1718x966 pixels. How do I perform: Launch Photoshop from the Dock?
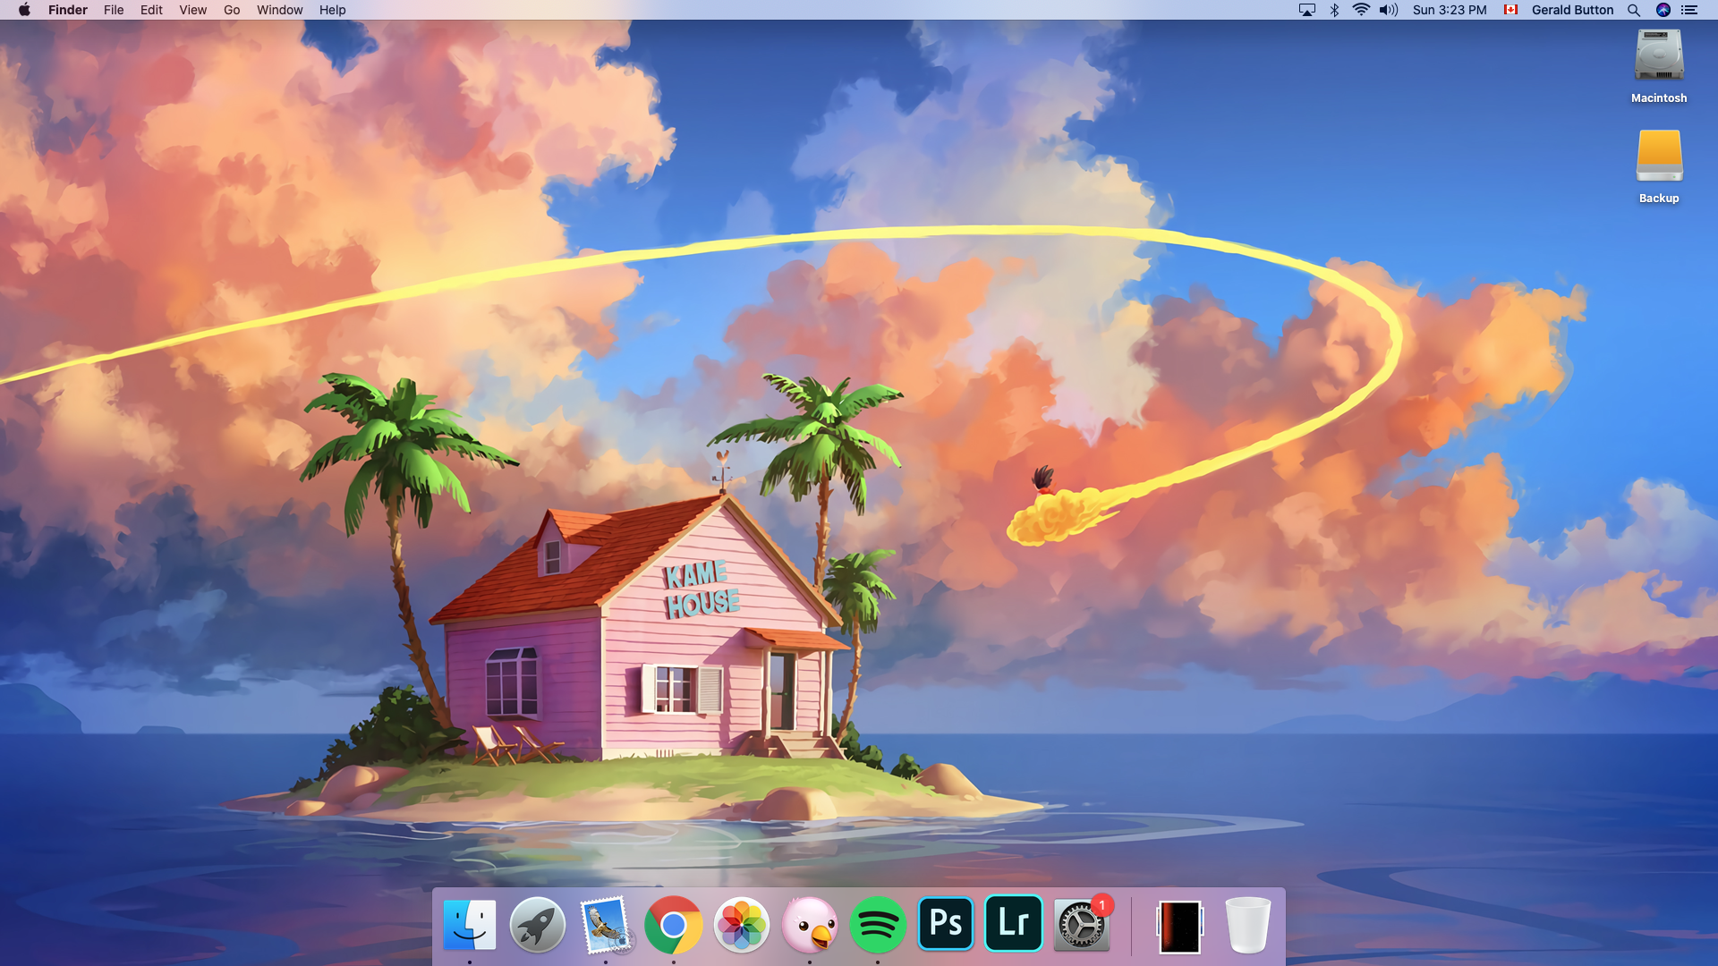(x=946, y=924)
